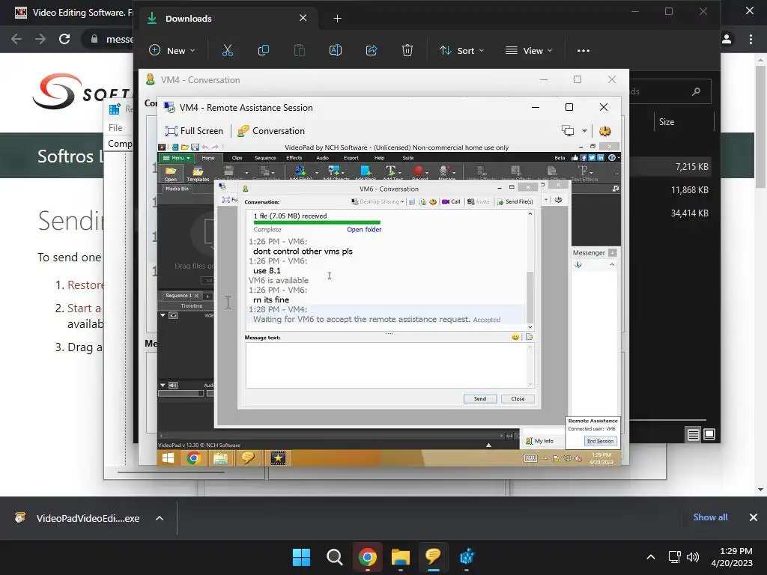Click the Facebook icon in VideoPad menu bar
Image resolution: width=767 pixels, height=575 pixels.
(583, 158)
